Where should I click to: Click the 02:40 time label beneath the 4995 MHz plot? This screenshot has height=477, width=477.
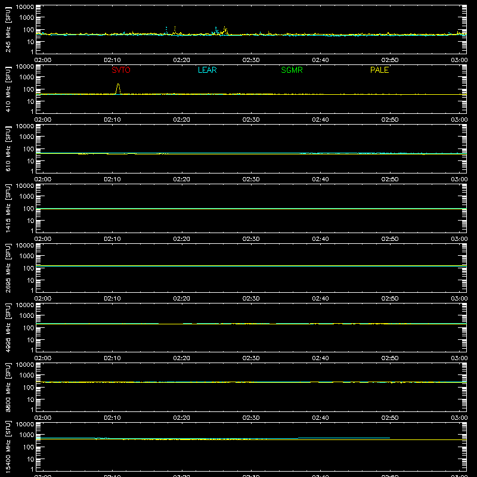tap(320, 358)
